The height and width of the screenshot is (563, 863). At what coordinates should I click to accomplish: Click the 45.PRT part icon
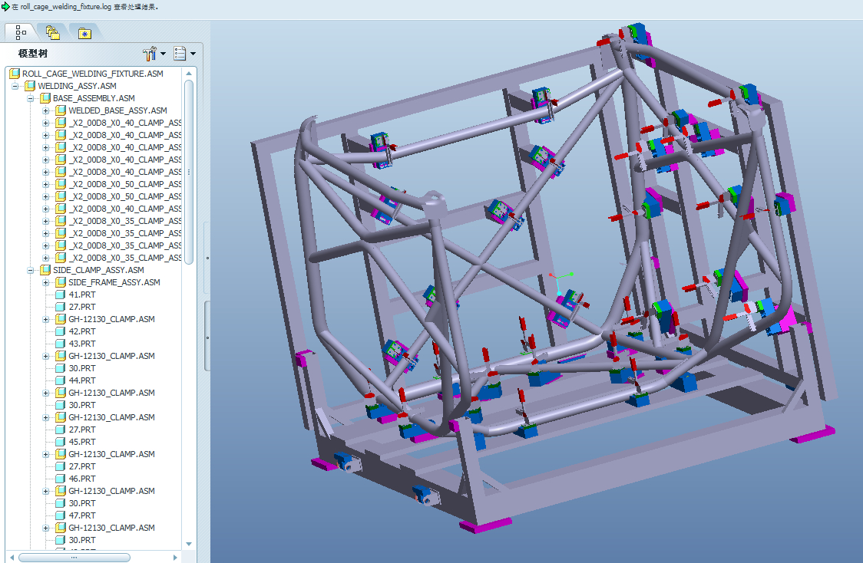click(61, 442)
